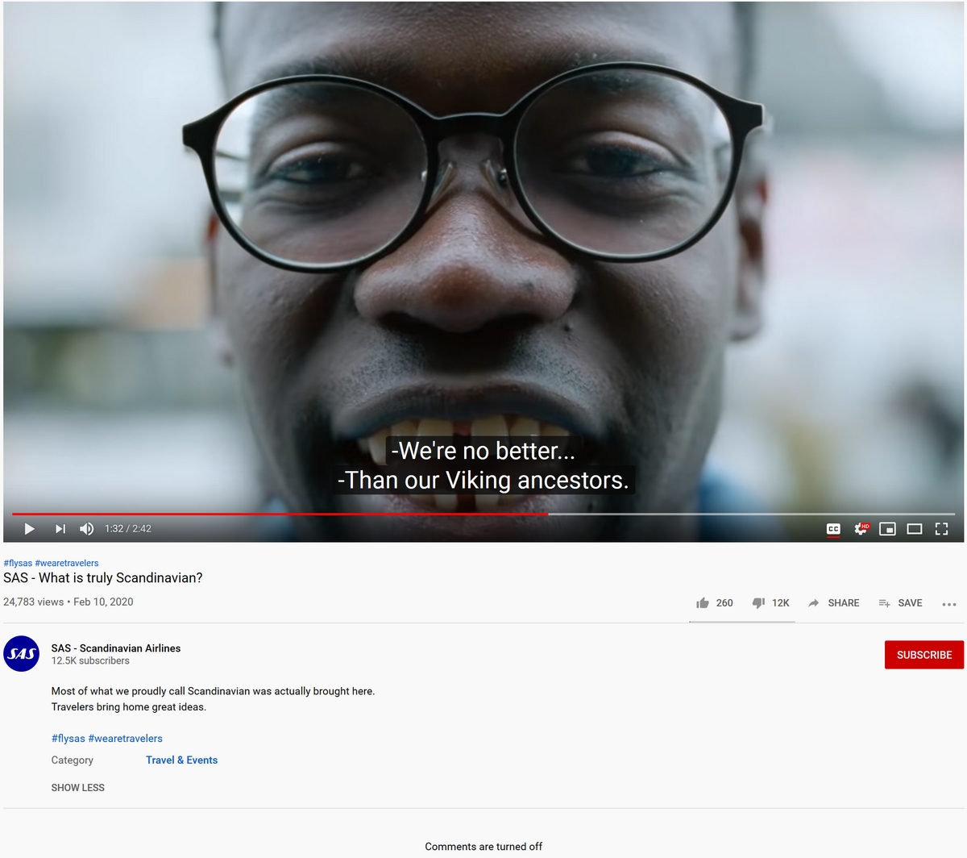Subscribe to SAS channel
Viewport: 967px width, 858px height.
[924, 655]
